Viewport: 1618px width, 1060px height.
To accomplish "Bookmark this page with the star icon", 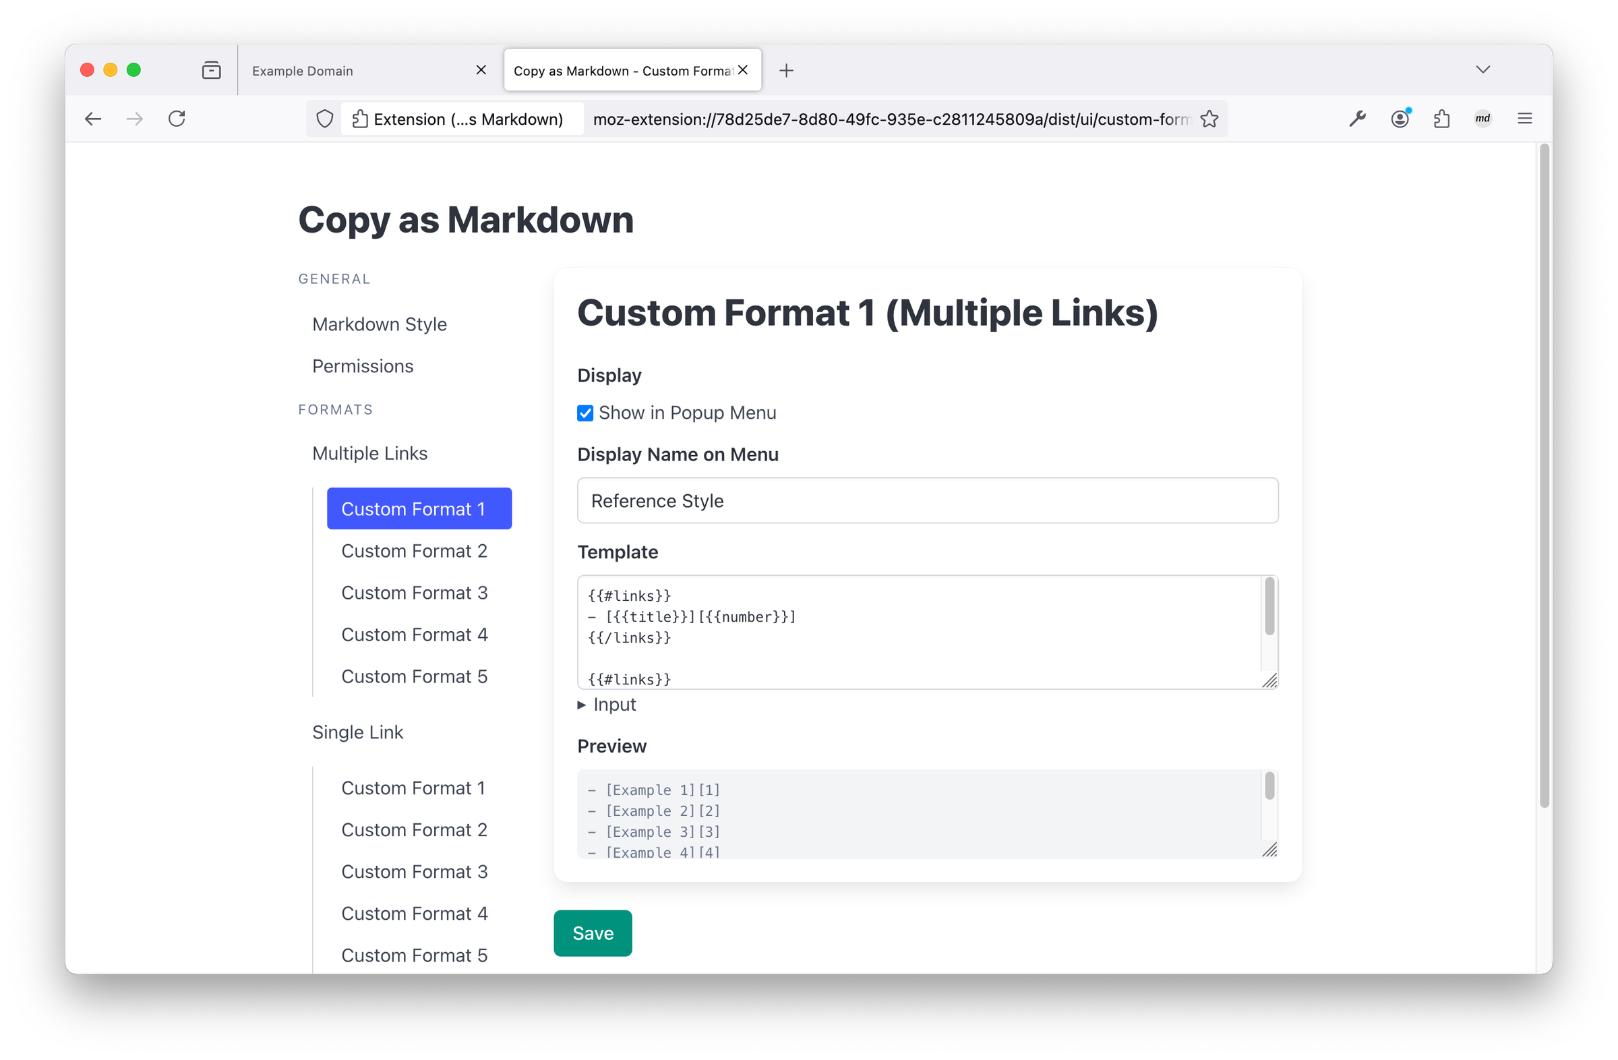I will tap(1209, 119).
